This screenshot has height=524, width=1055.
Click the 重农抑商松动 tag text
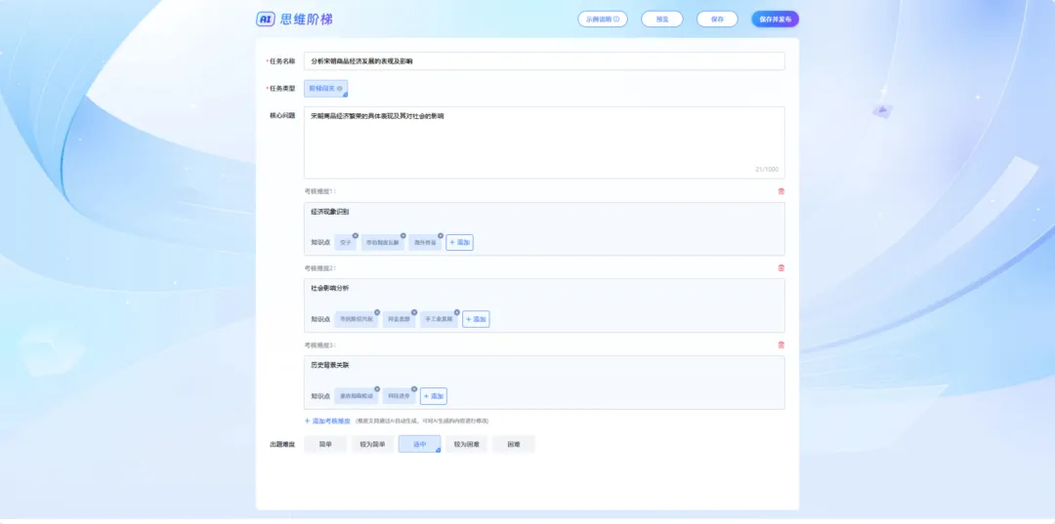pos(356,396)
